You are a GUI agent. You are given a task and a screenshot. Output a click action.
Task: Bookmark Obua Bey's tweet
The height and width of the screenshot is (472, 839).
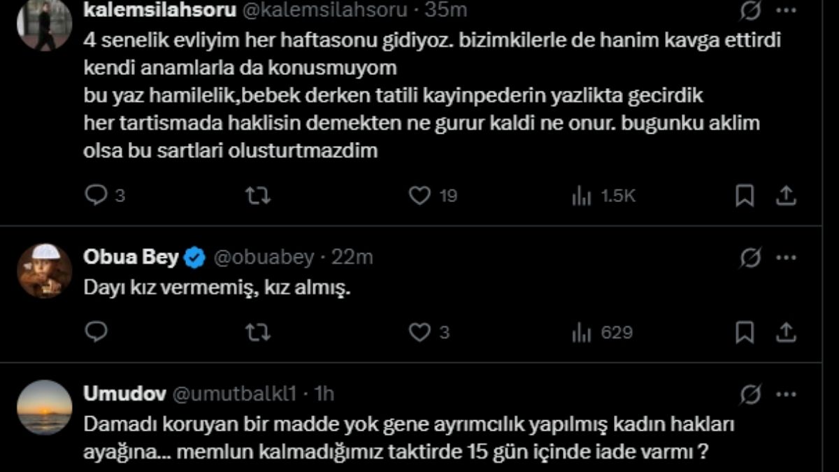(745, 333)
